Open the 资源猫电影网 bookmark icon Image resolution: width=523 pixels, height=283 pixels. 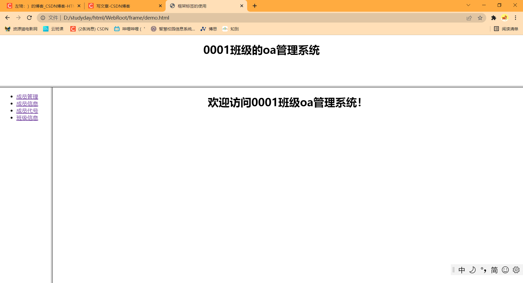[x=7, y=29]
